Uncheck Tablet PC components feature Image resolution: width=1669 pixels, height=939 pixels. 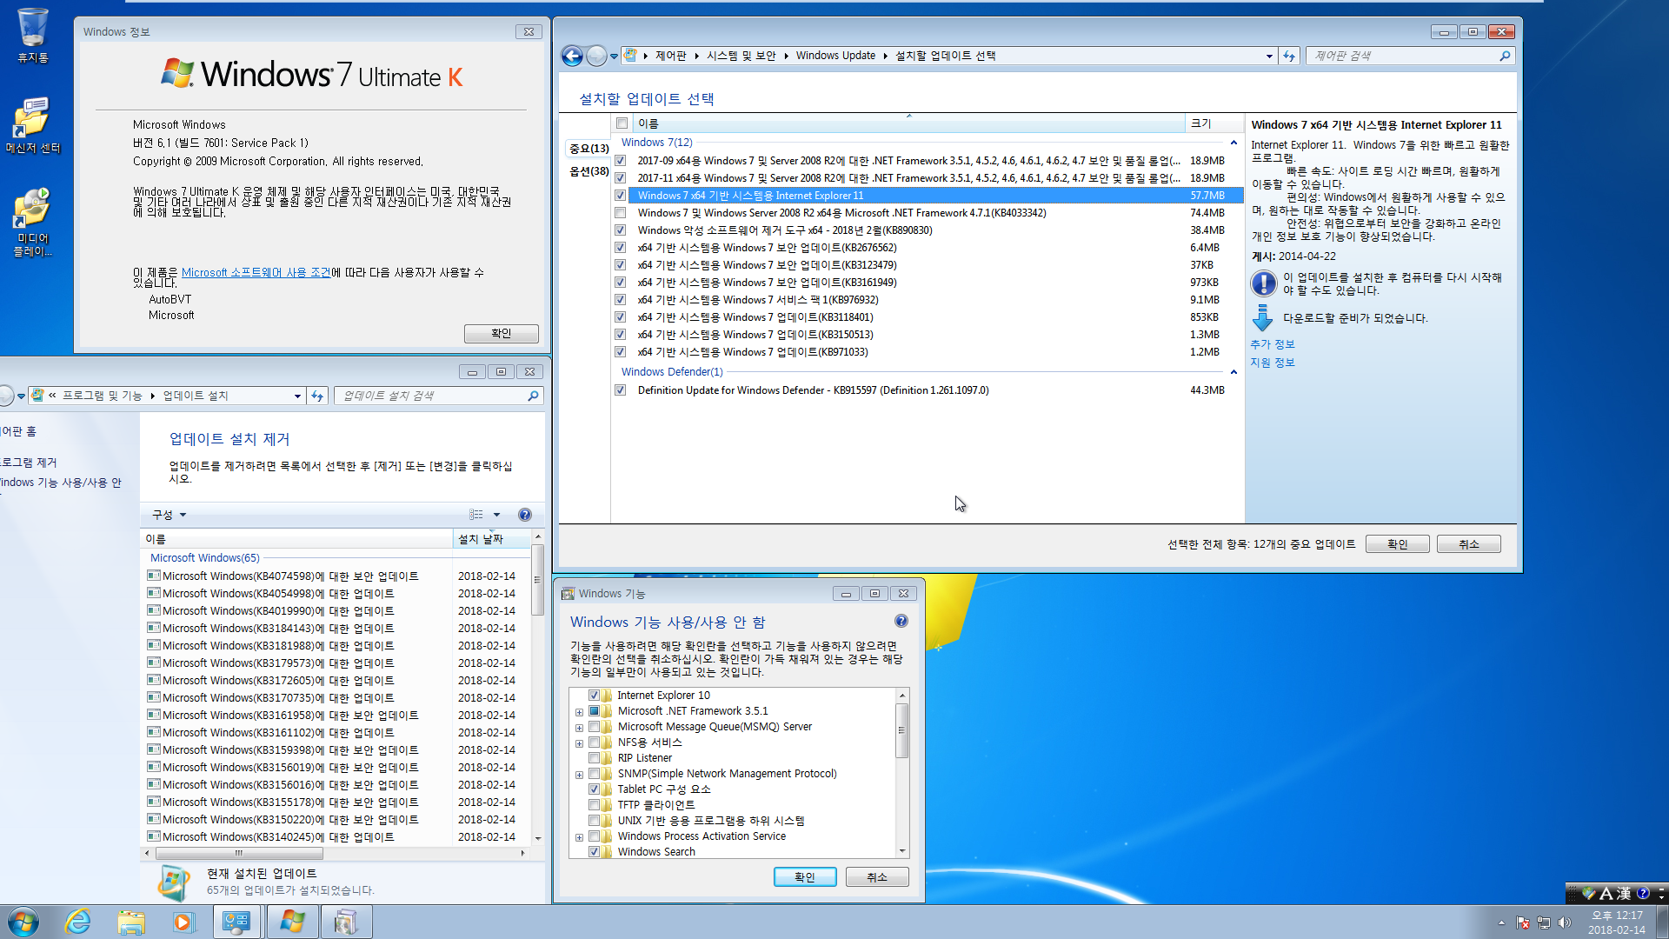(x=595, y=789)
